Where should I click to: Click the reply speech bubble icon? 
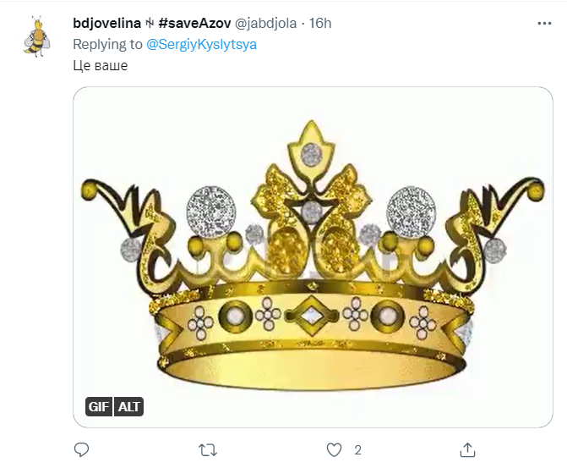pos(82,449)
